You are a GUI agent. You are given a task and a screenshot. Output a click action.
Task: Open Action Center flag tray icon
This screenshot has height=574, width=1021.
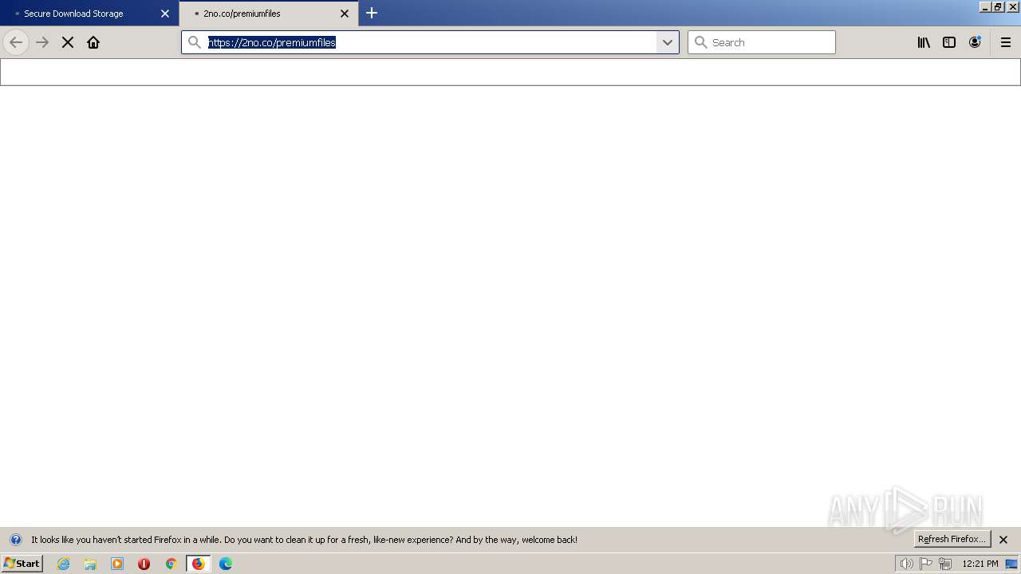(926, 564)
